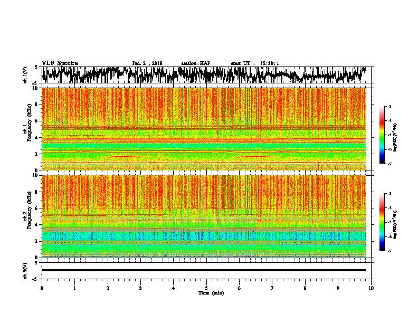Click the "-3" label on ch.2 color bar

coord(389,194)
